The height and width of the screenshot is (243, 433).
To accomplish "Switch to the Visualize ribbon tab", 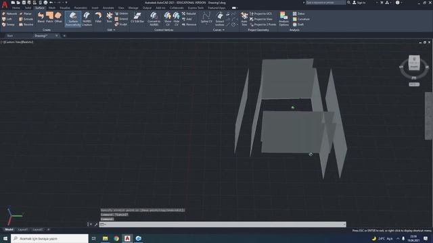I will [65, 8].
